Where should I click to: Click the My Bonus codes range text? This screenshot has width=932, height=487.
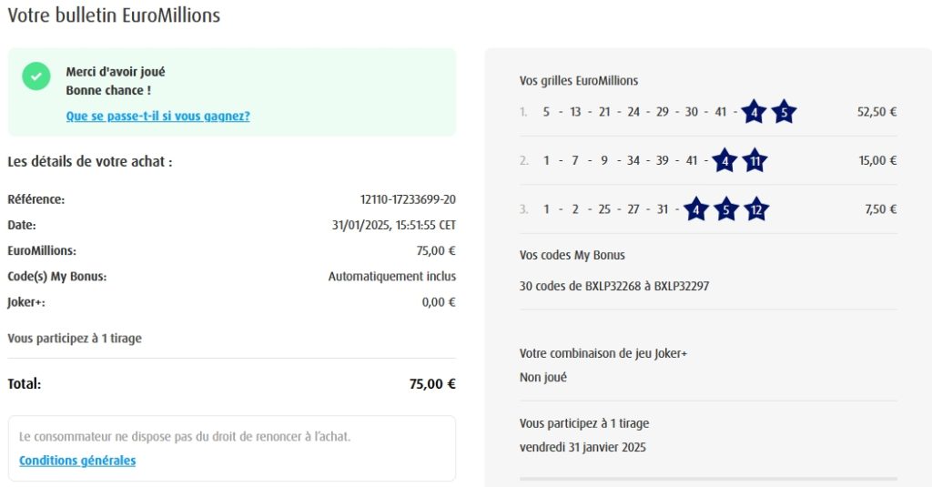point(613,286)
